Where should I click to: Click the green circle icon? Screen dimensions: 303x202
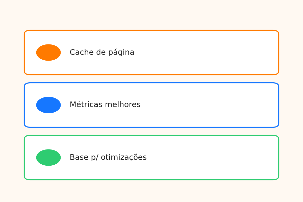coord(48,158)
